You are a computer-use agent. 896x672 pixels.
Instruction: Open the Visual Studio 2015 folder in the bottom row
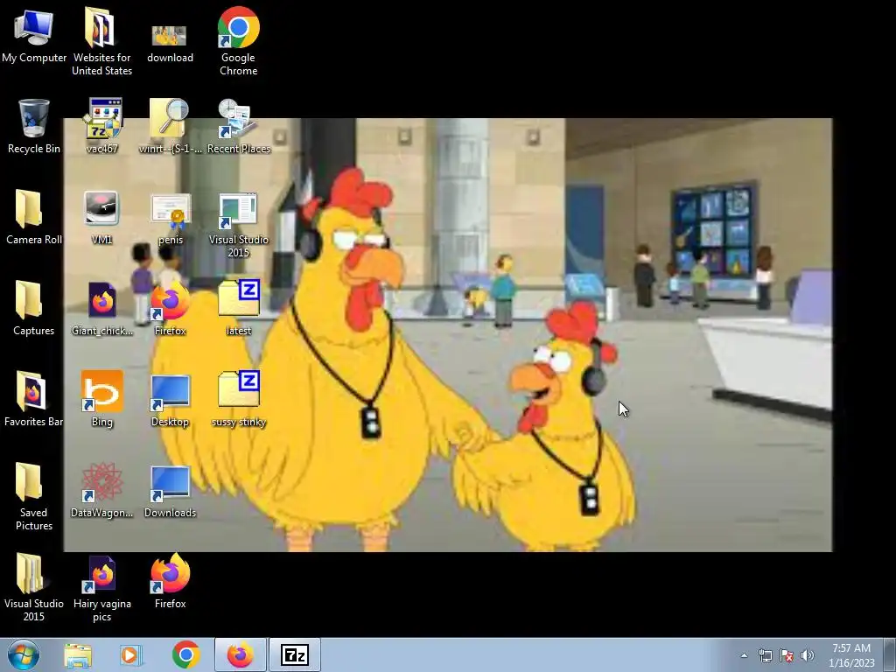point(34,587)
